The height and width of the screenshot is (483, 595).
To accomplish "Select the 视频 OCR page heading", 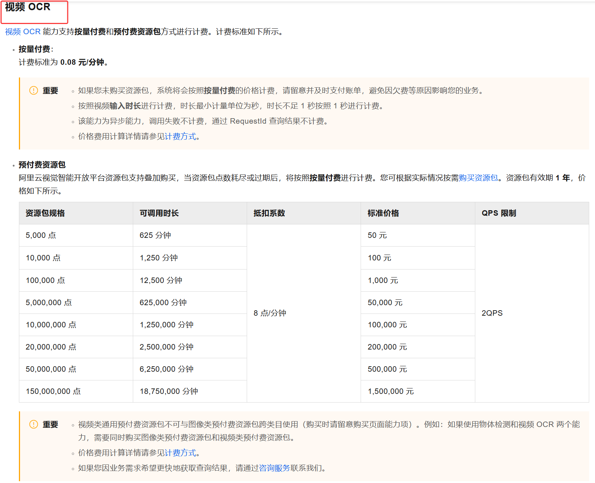I will [x=28, y=7].
